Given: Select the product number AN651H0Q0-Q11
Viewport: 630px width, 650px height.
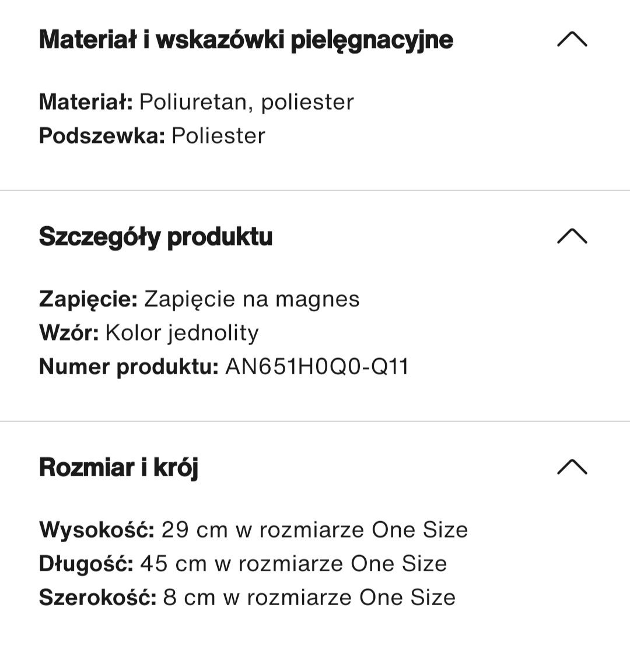Looking at the screenshot, I should point(317,367).
